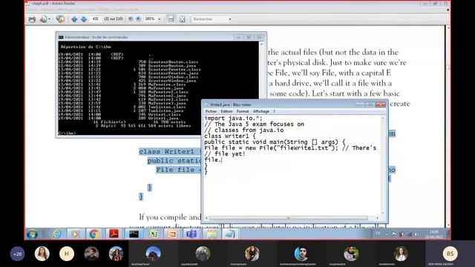The image size is (475, 267).
Task: Show the +20 additional participants
Action: [x=18, y=254]
